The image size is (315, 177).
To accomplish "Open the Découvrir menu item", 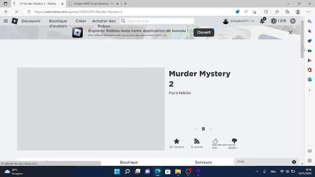I will pyautogui.click(x=31, y=21).
